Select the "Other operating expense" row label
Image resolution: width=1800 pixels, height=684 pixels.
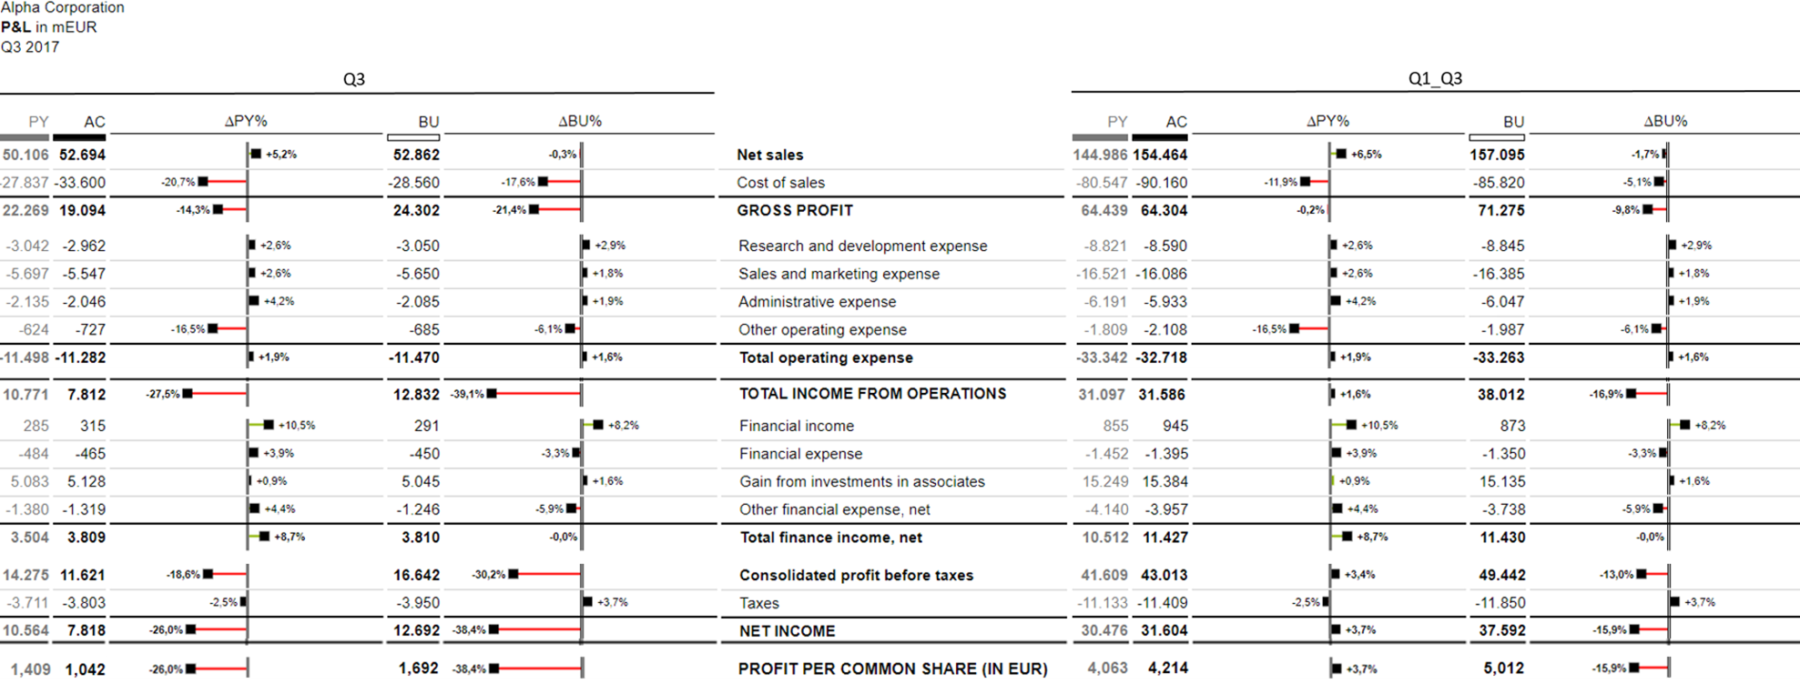(x=821, y=329)
